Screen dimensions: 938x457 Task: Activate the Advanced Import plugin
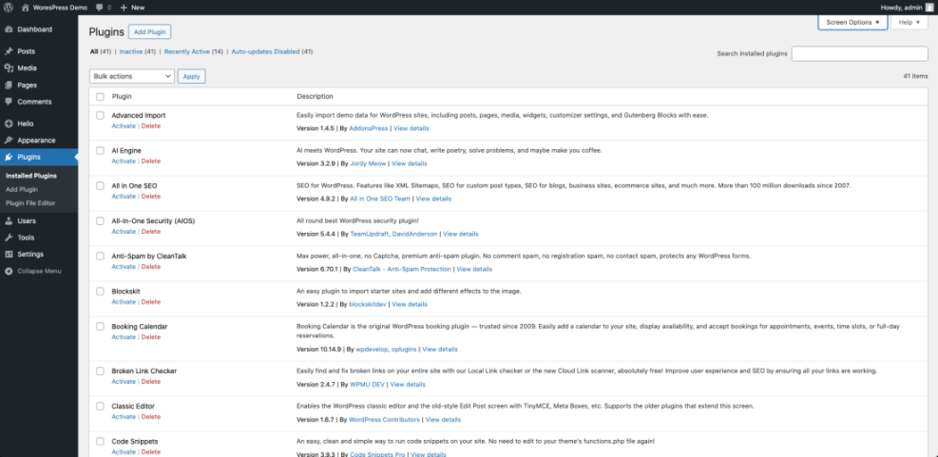(x=124, y=126)
